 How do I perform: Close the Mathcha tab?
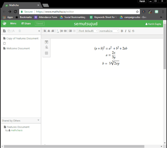point(38,5)
